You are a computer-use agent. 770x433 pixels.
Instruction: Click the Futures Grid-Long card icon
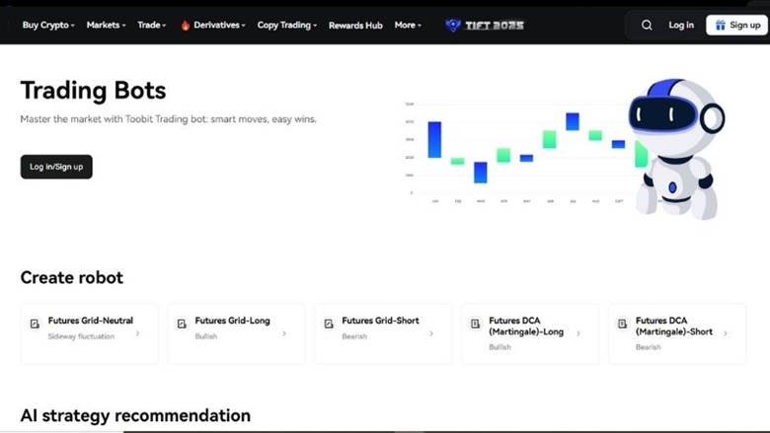[x=182, y=324]
